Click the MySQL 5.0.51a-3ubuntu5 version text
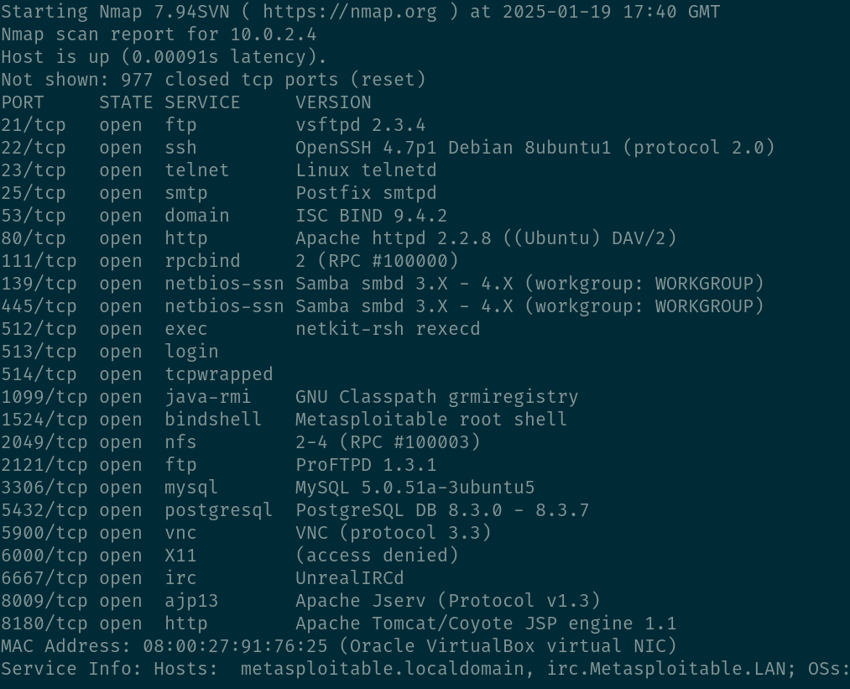850x689 pixels. click(x=415, y=488)
